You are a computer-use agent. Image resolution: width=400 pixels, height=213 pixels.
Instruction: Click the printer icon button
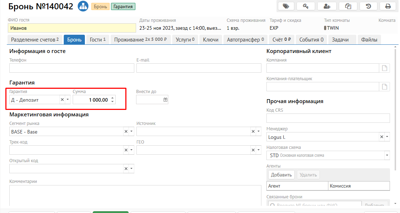tap(388, 6)
